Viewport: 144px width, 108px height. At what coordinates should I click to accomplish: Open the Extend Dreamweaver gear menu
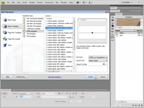pyautogui.click(x=85, y=2)
